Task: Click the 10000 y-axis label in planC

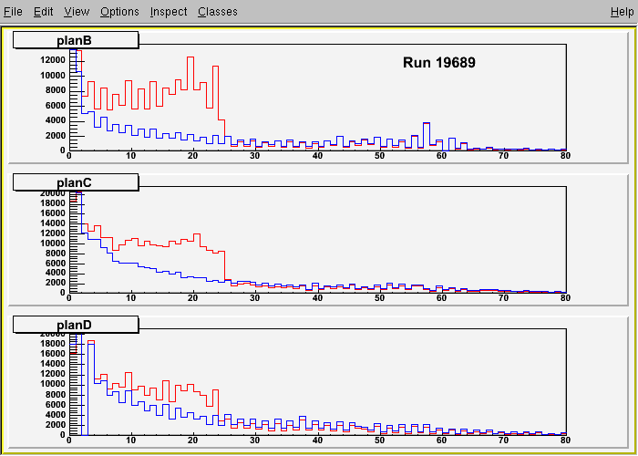Action: [x=53, y=244]
